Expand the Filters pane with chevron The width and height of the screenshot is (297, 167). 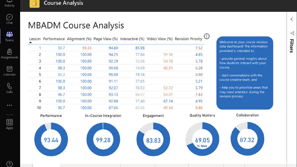[292, 19]
